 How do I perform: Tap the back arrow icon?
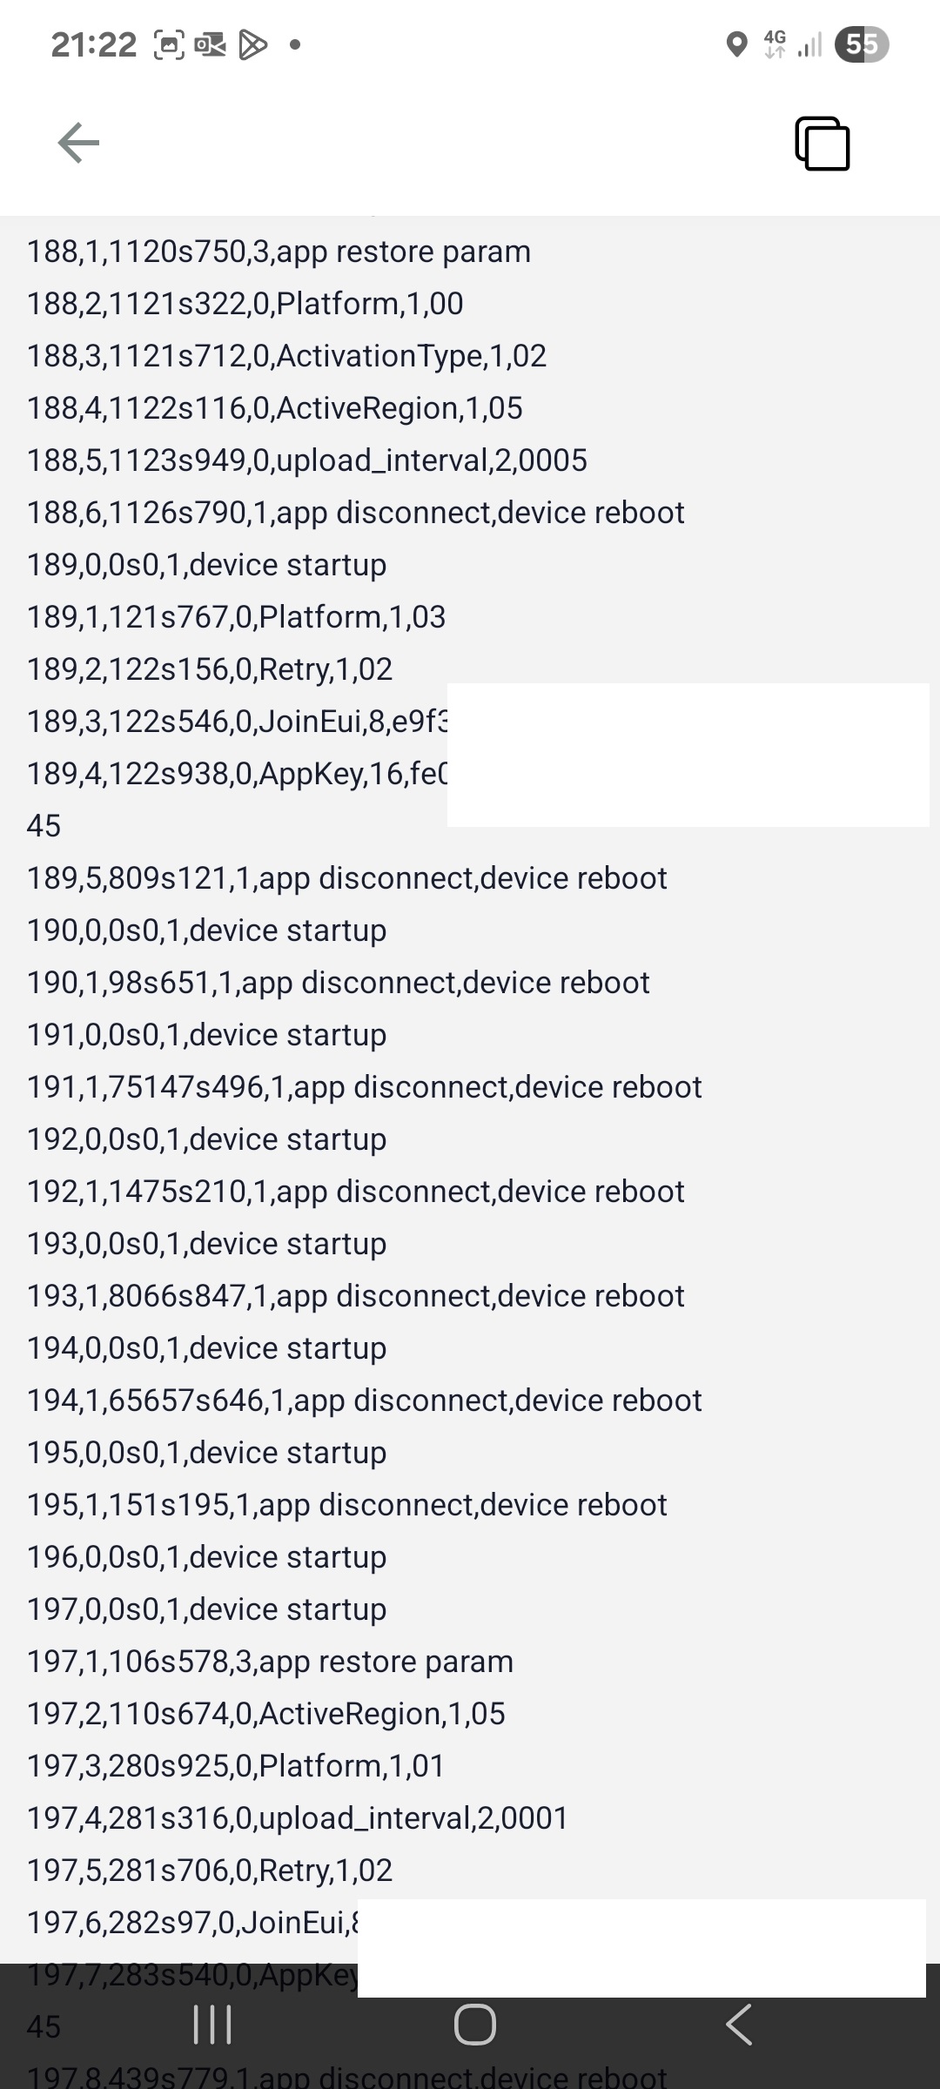point(78,143)
